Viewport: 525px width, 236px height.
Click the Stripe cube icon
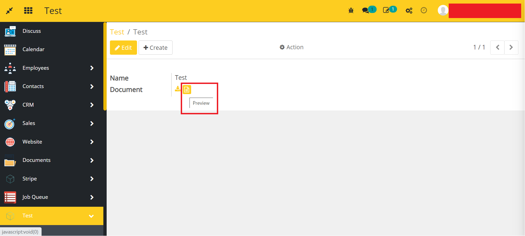10,179
